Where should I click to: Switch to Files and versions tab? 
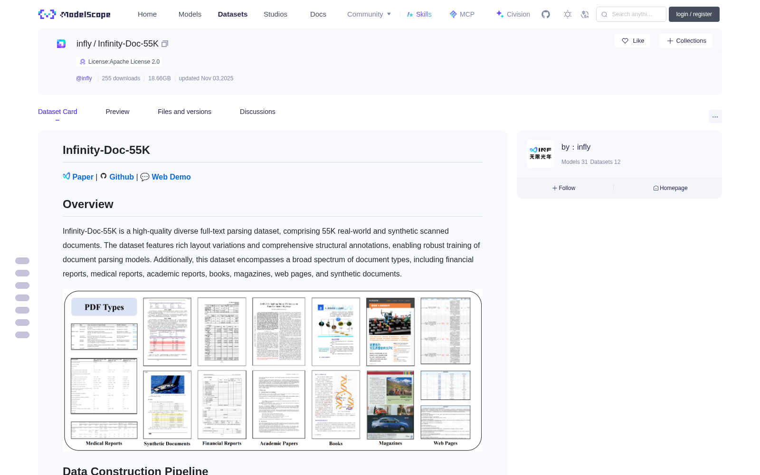tap(184, 112)
